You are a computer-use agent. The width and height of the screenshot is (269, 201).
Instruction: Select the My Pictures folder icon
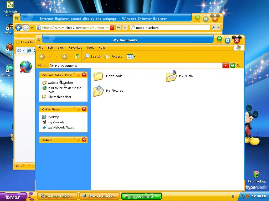tap(98, 91)
